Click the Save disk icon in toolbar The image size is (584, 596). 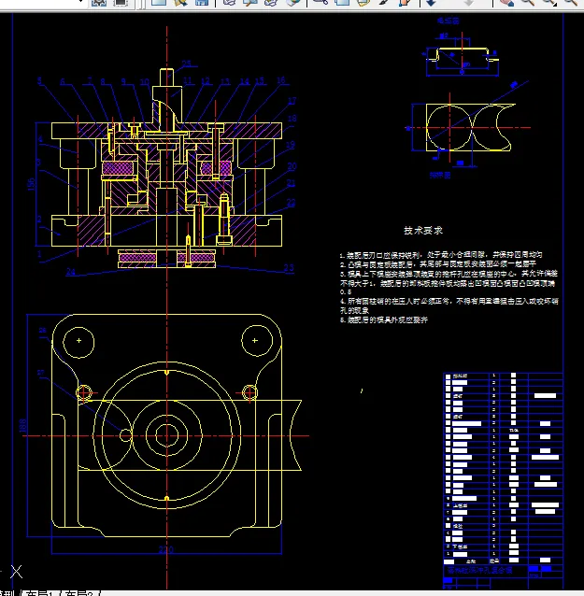coord(202,2)
